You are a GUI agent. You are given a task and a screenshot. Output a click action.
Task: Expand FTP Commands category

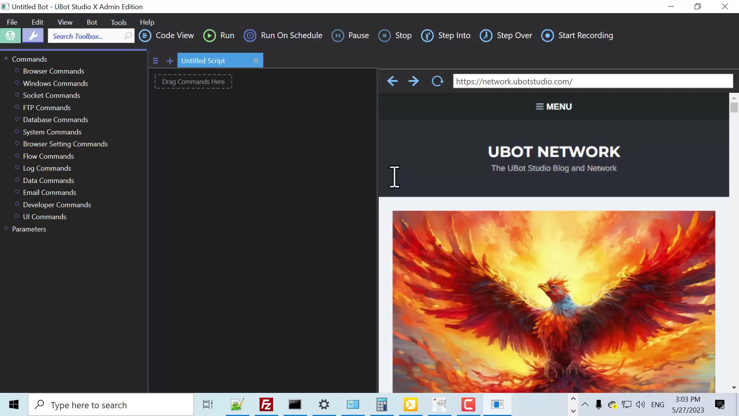(17, 107)
